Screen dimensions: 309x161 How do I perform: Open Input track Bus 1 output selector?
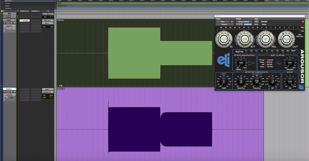(48, 23)
